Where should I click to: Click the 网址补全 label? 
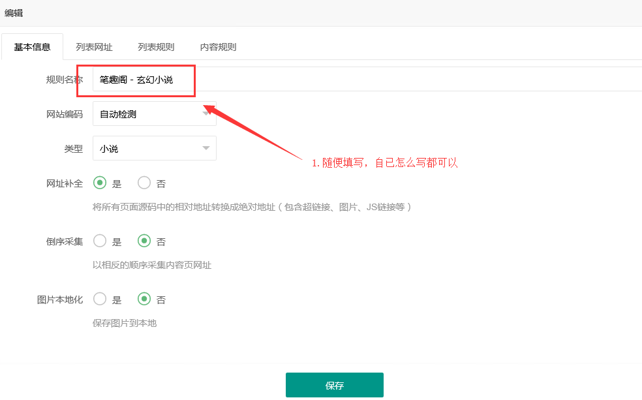click(65, 183)
